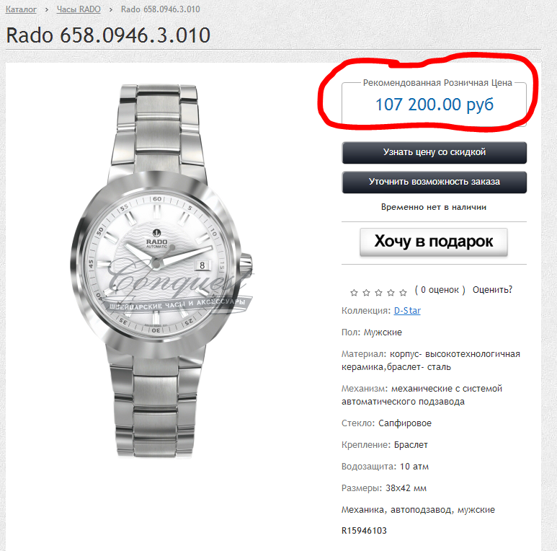Choose the third rating star
Screen dimensions: 557x551
(379, 293)
